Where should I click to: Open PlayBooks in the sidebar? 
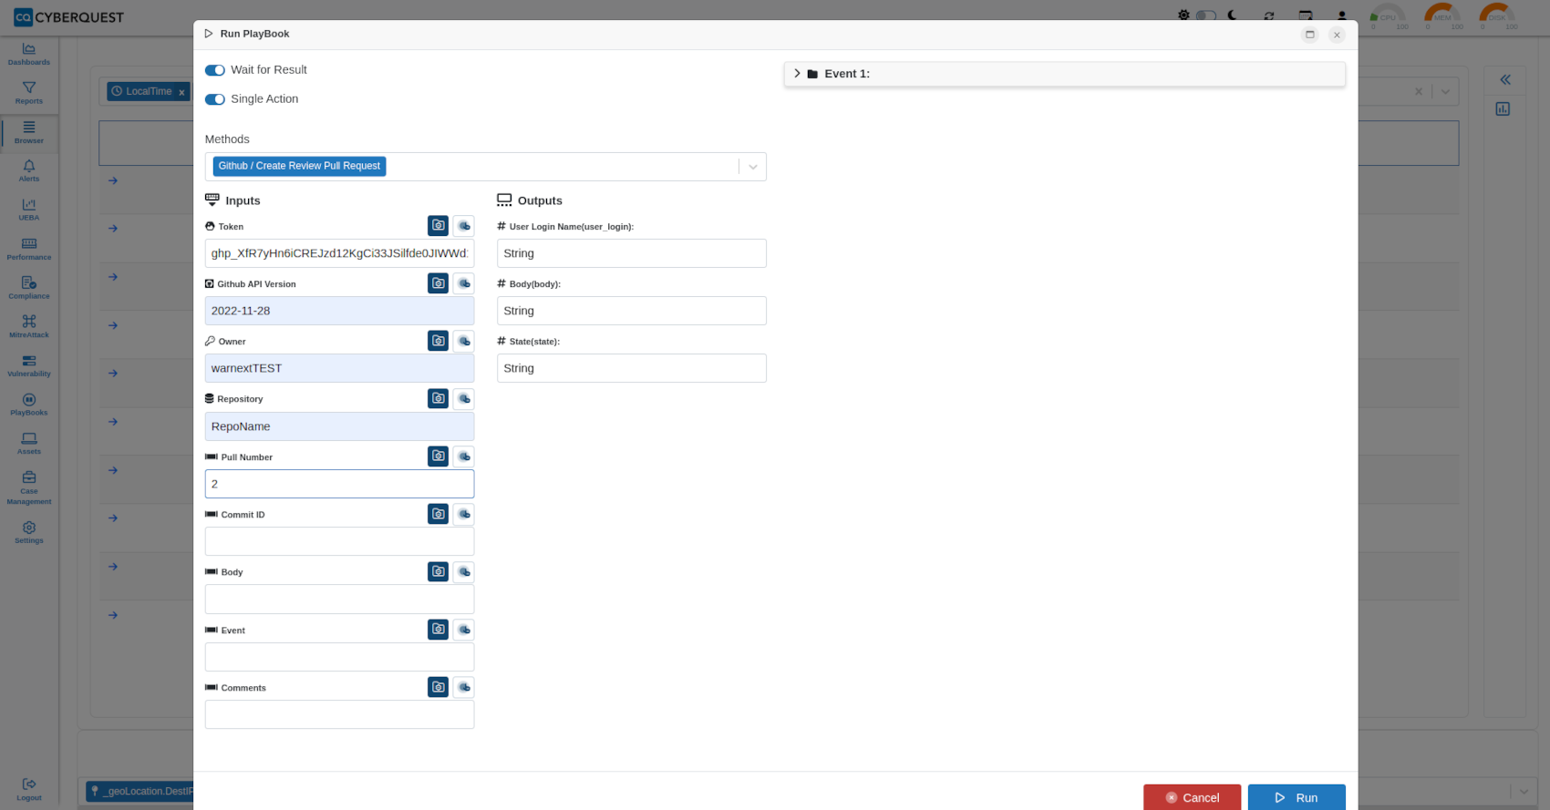pyautogui.click(x=29, y=405)
